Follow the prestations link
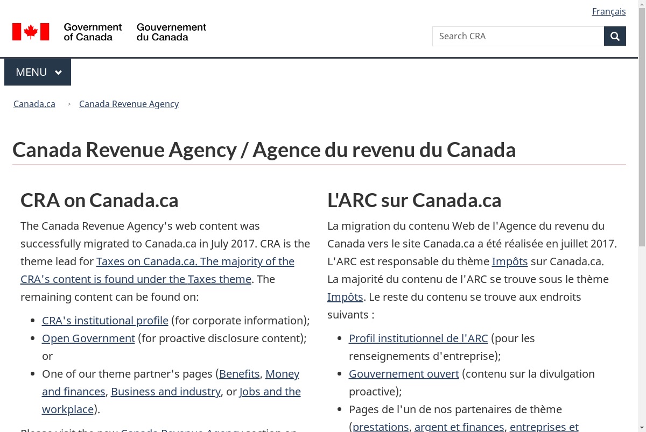 click(x=381, y=427)
